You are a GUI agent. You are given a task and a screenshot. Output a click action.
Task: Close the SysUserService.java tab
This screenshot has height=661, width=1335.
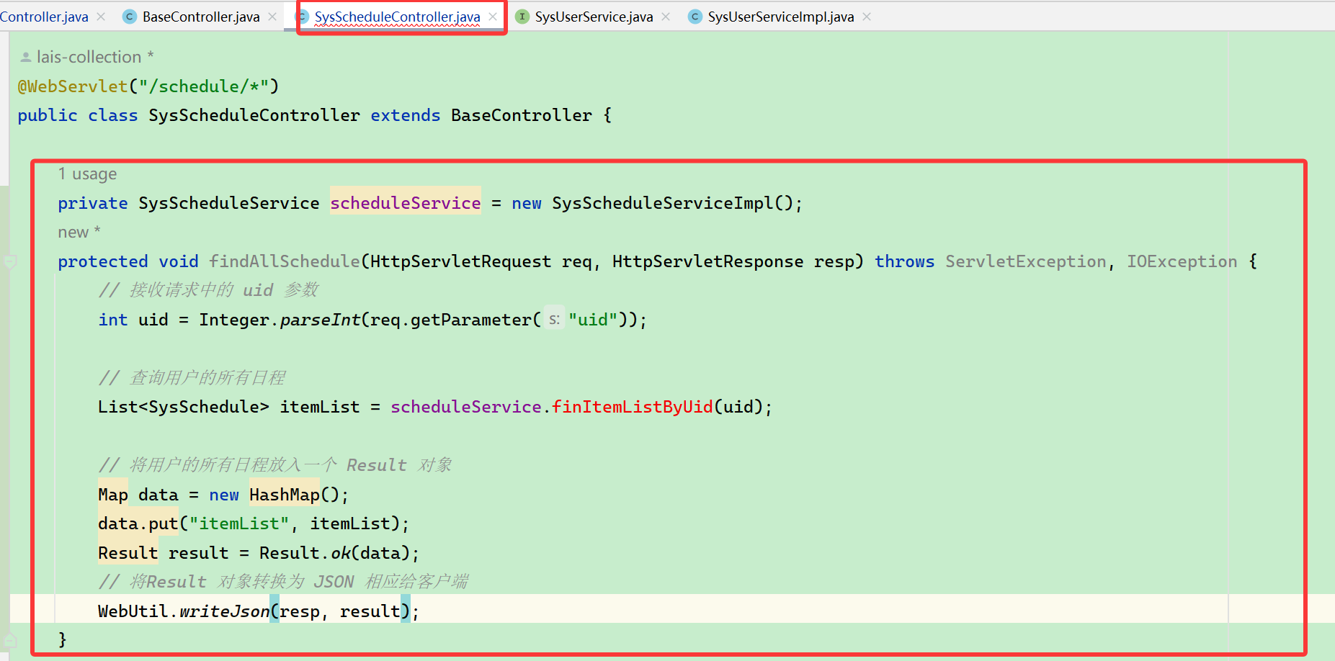coord(666,17)
